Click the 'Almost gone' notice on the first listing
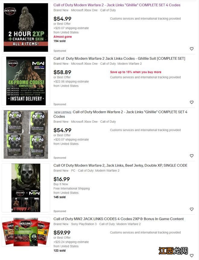Image resolution: width=199 pixels, height=260 pixels. pos(63,36)
